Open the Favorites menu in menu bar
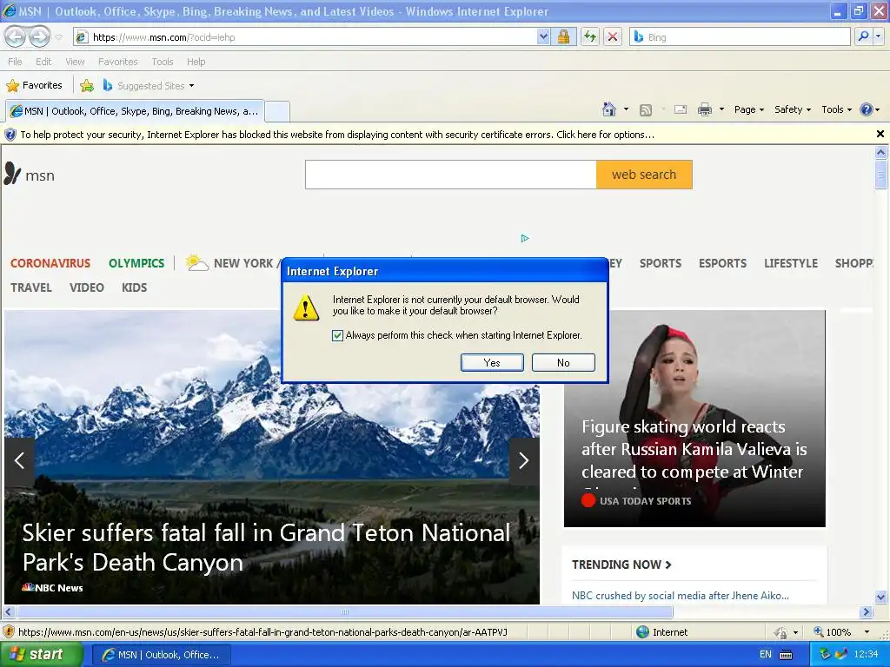The image size is (890, 667). point(118,62)
